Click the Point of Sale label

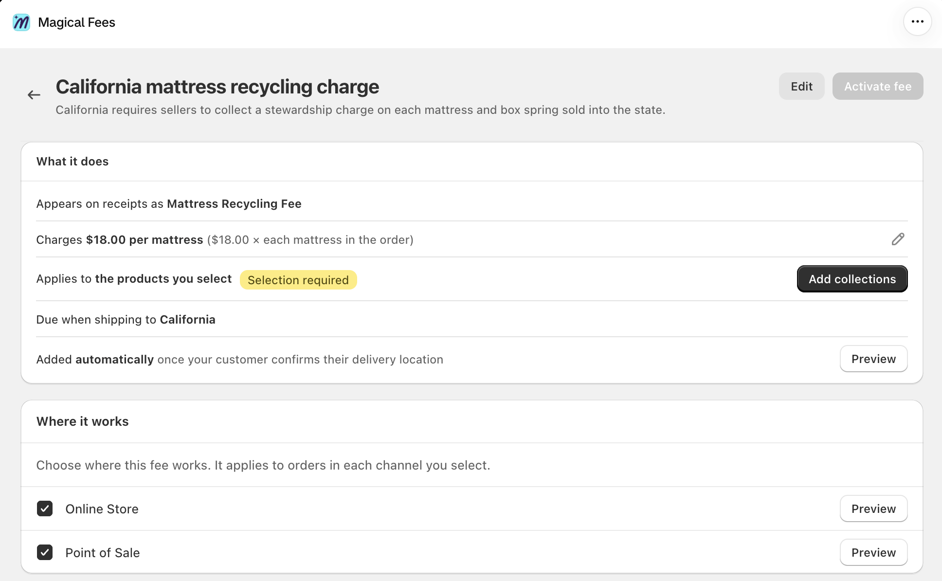coord(102,553)
